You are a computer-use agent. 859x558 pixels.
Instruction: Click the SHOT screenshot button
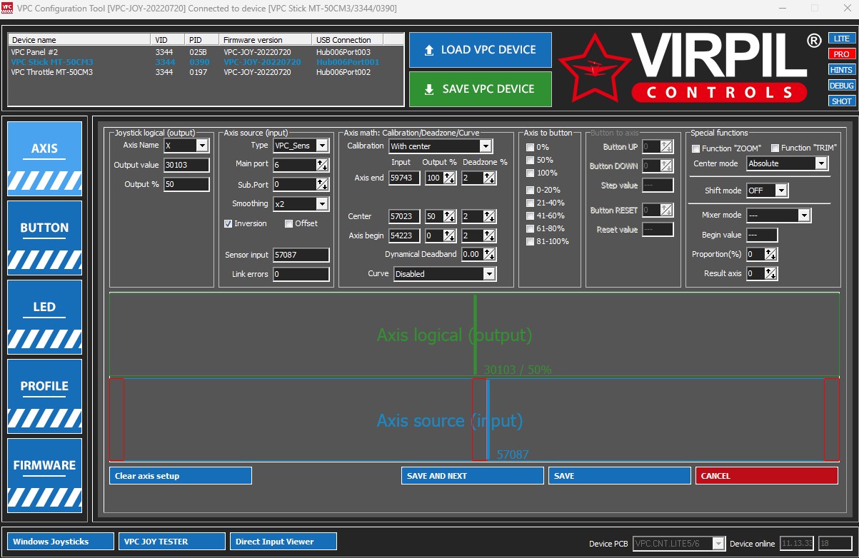coord(841,101)
